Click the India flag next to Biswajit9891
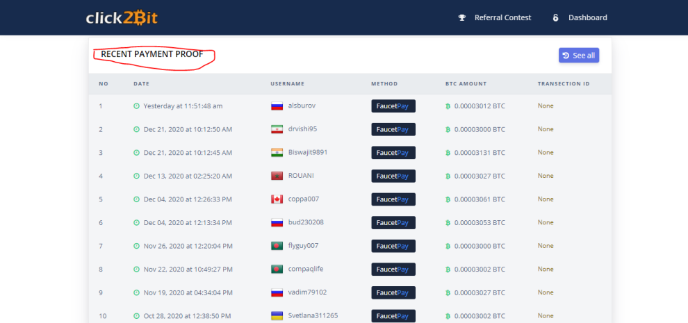The image size is (688, 323). [277, 152]
